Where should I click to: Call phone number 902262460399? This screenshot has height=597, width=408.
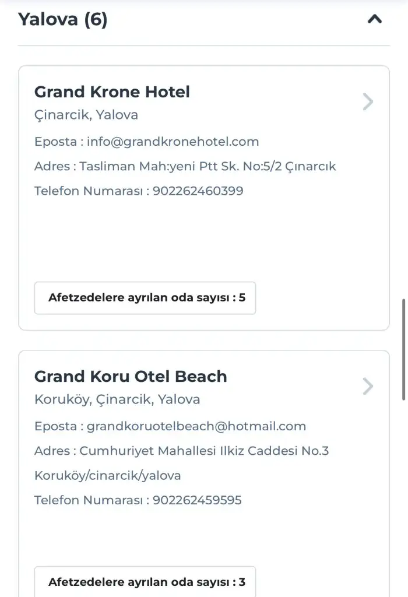click(x=198, y=191)
